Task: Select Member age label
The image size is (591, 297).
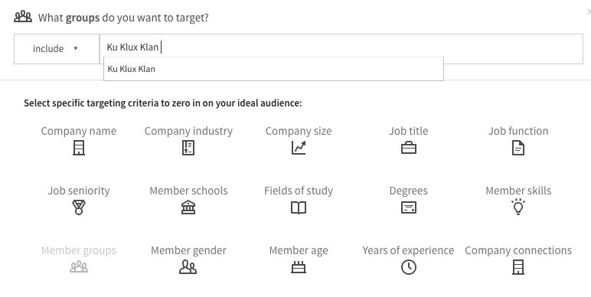Action: tap(299, 250)
